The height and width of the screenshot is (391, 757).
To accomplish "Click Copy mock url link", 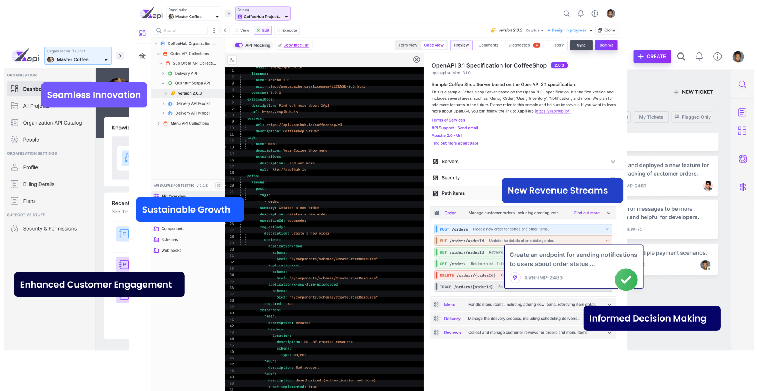I will click(x=296, y=45).
